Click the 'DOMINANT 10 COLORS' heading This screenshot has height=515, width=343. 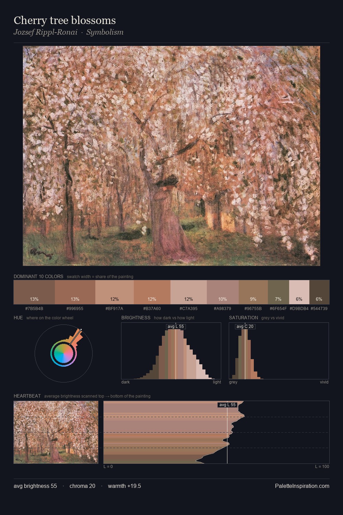pos(38,276)
